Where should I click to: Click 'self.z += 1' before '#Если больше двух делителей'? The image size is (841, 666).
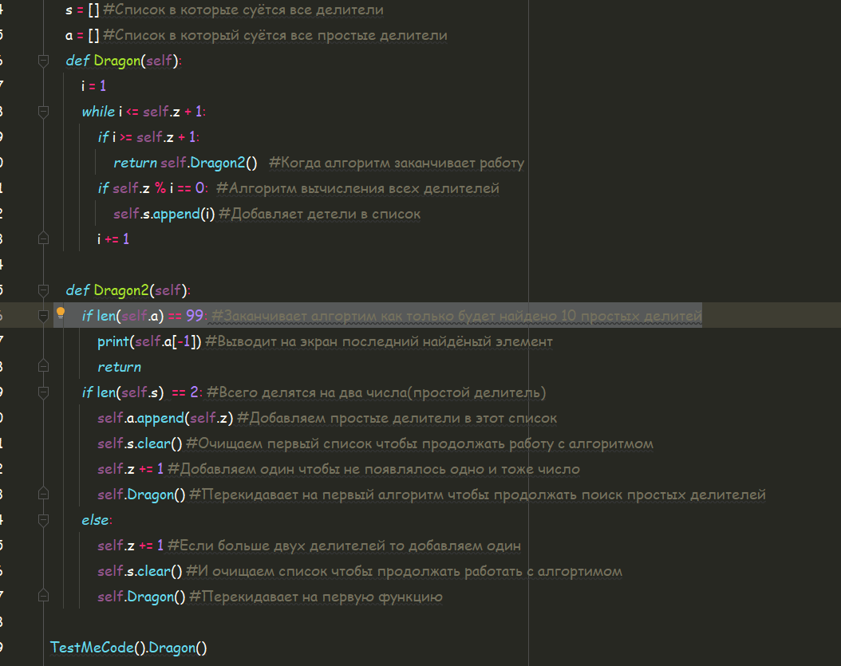click(130, 546)
